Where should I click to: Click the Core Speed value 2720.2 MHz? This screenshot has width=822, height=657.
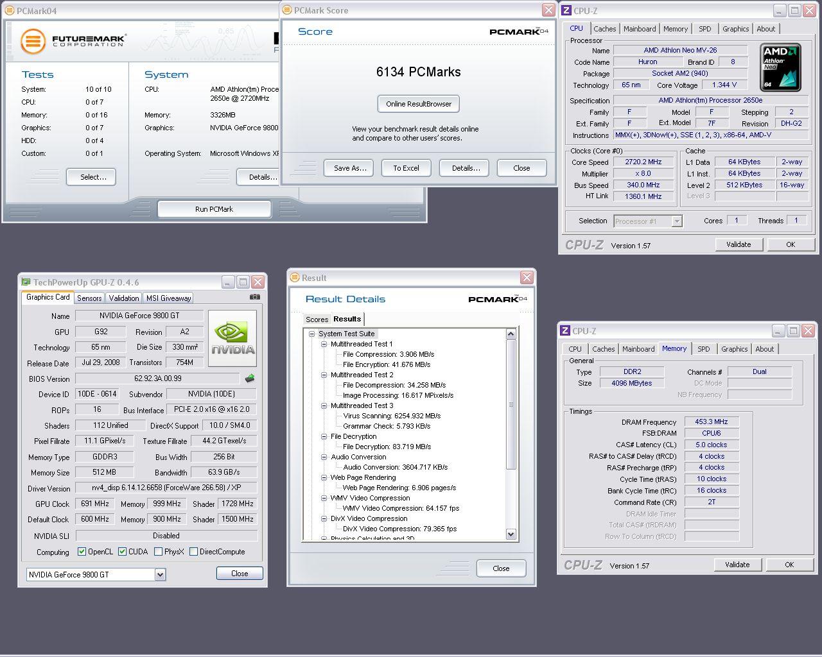tap(643, 162)
